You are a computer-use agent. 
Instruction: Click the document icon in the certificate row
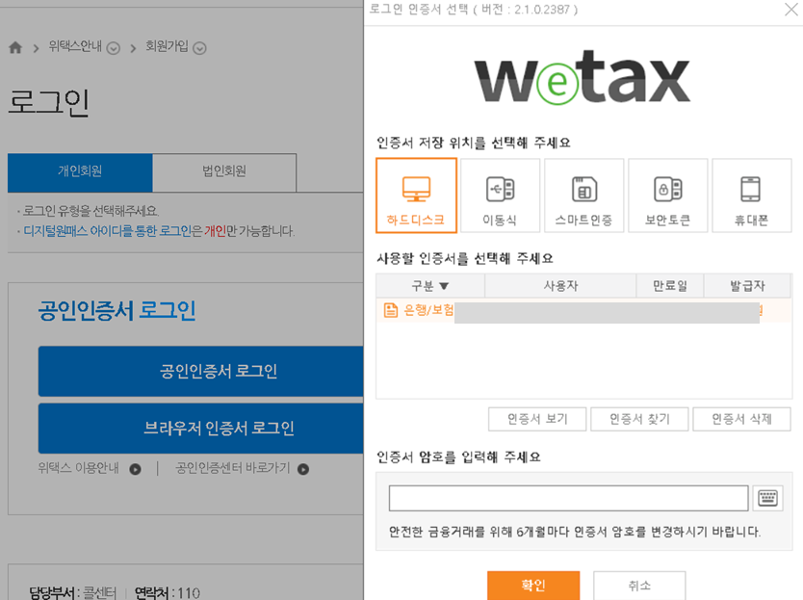coord(391,310)
